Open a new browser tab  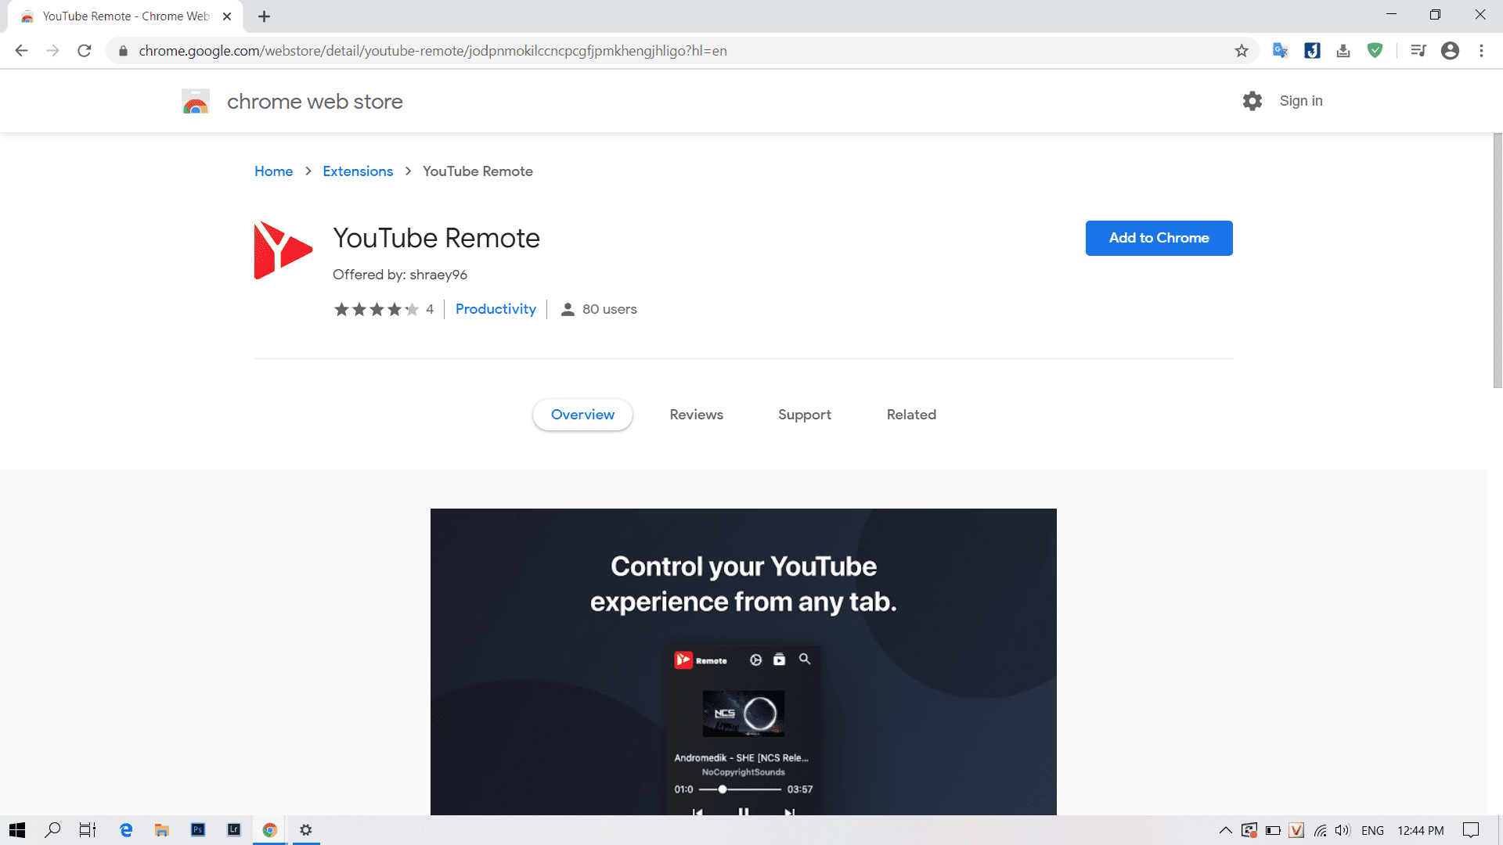tap(264, 16)
